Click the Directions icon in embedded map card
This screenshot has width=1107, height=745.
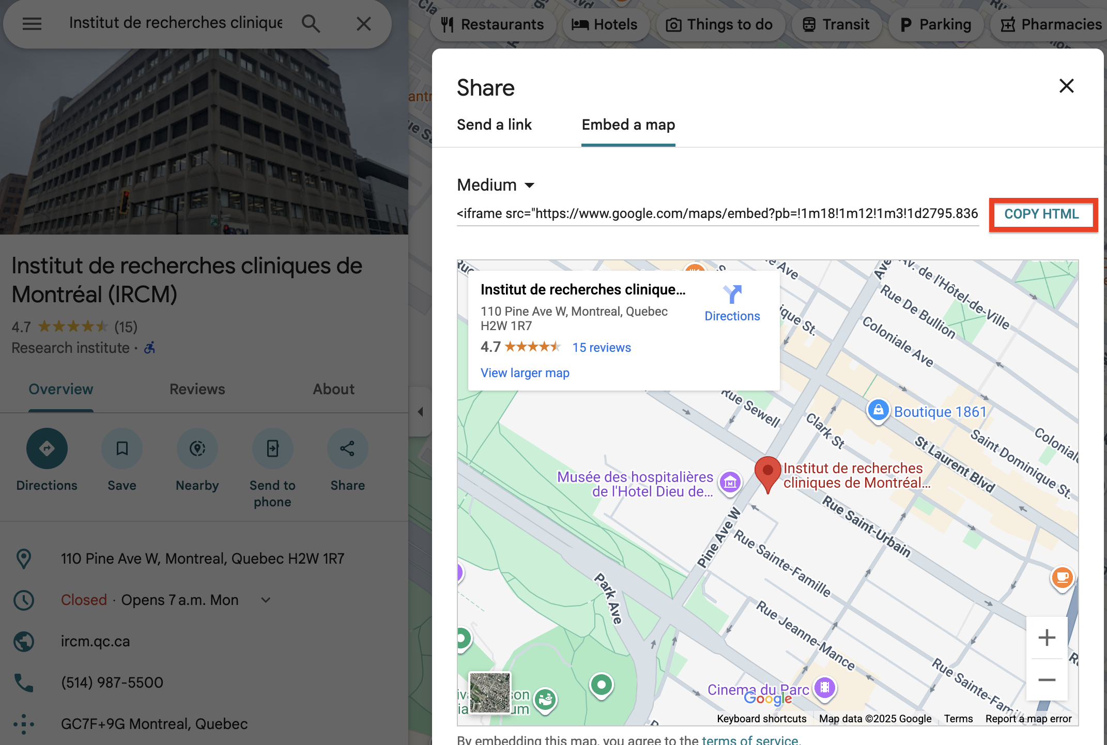point(732,295)
